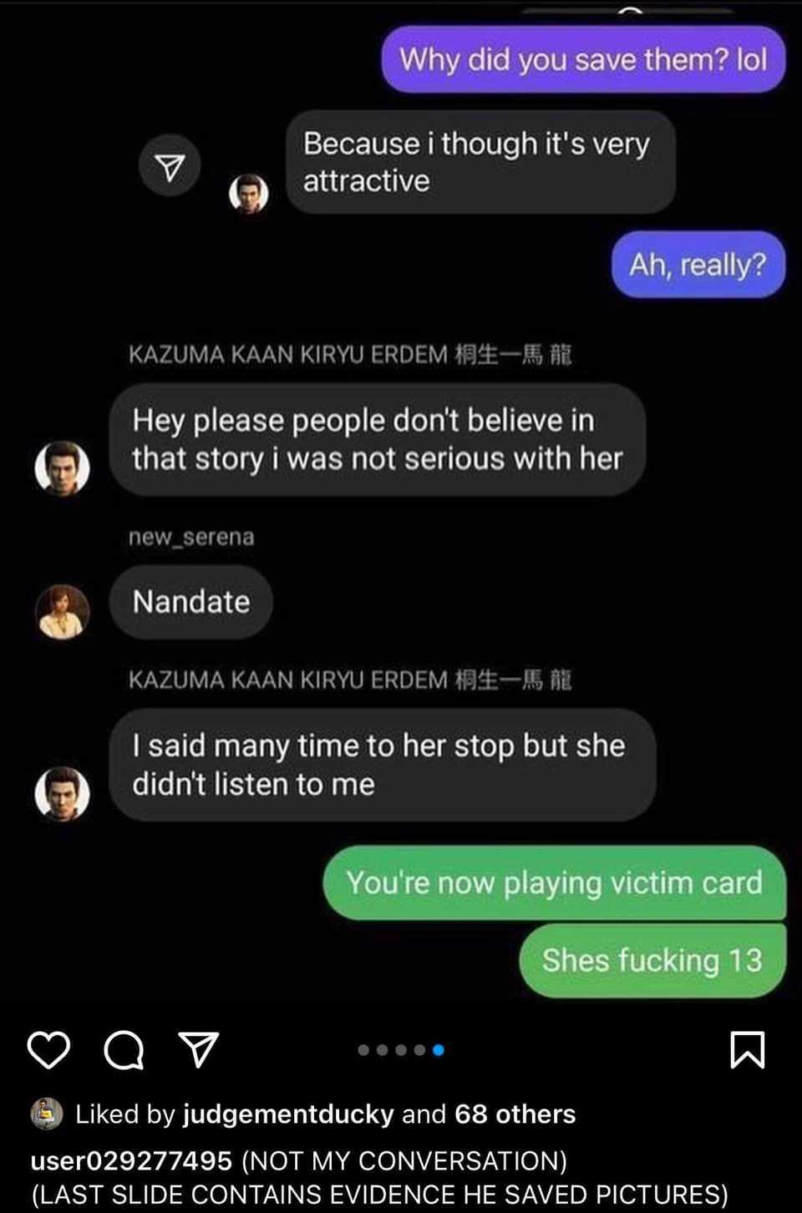Select the highlighted blue carousel dot

[439, 1050]
